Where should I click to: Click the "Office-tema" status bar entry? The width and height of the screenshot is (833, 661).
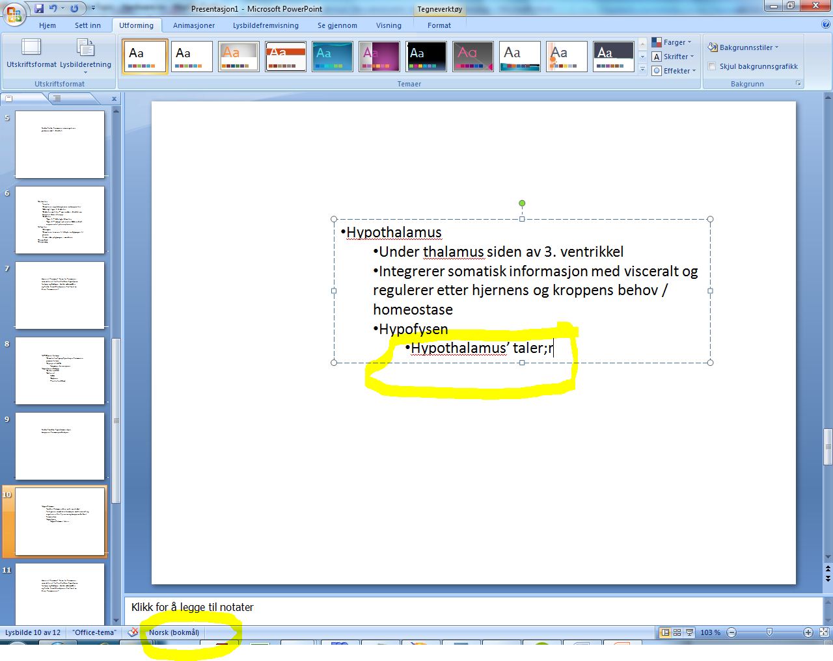point(94,632)
